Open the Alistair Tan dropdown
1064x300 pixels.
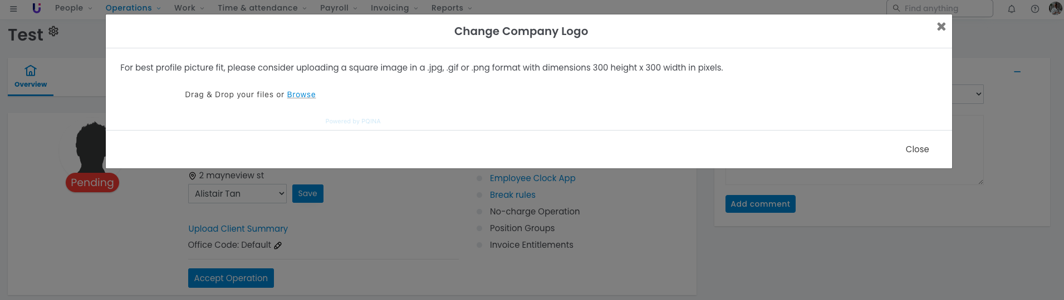(x=237, y=194)
